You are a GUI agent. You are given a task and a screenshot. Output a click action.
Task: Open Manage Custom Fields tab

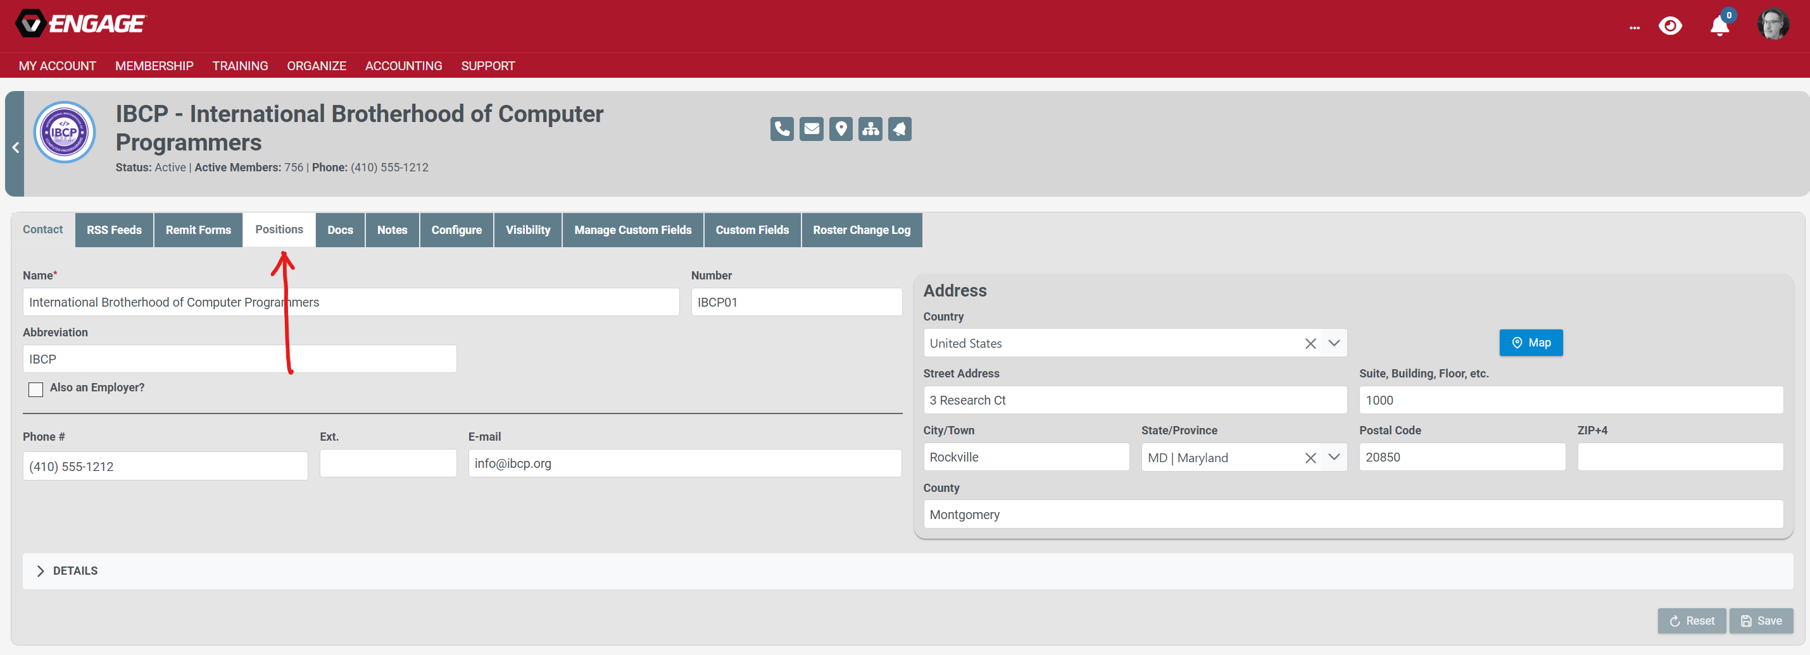point(632,230)
